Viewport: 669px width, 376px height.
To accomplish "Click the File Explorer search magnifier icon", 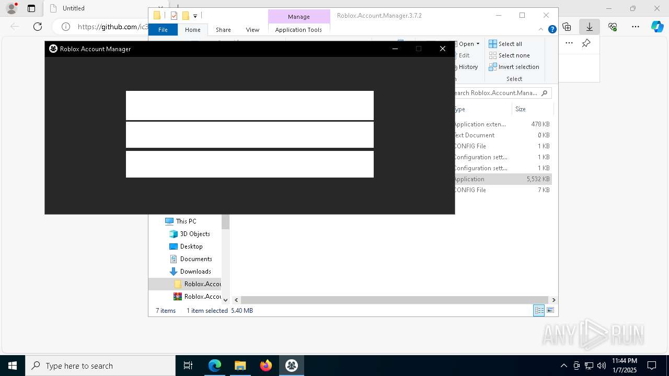I will pos(544,93).
